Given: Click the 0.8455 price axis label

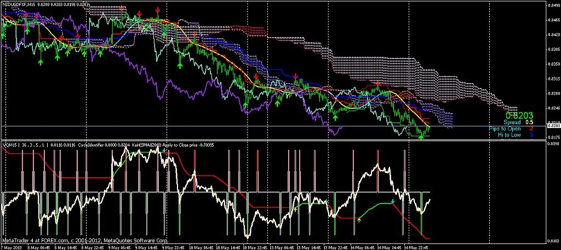Looking at the screenshot, I should (553, 20).
